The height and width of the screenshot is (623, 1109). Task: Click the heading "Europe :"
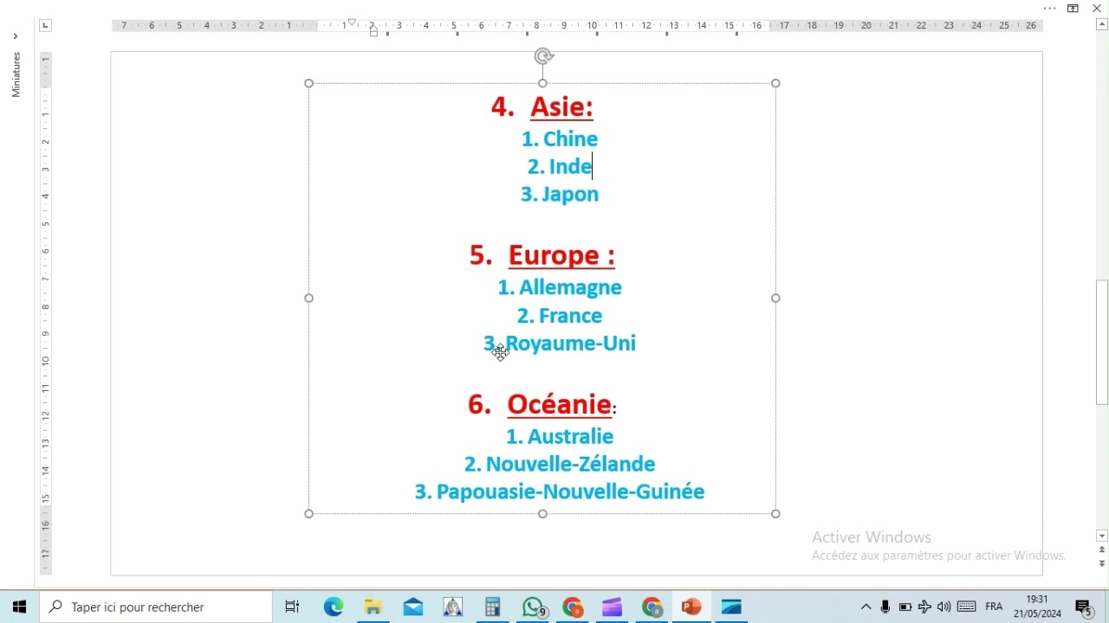[561, 255]
